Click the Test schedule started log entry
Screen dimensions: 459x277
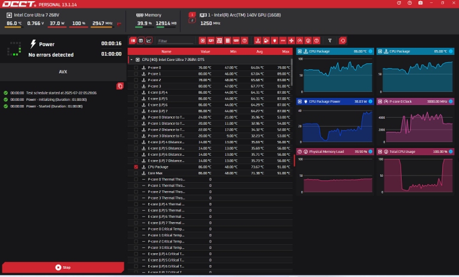tap(61, 93)
